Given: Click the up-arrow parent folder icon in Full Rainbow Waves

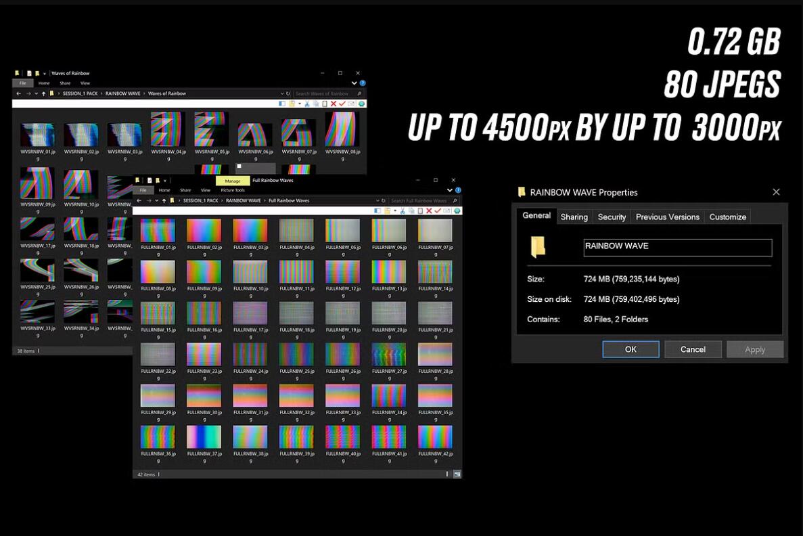Looking at the screenshot, I should 164,200.
